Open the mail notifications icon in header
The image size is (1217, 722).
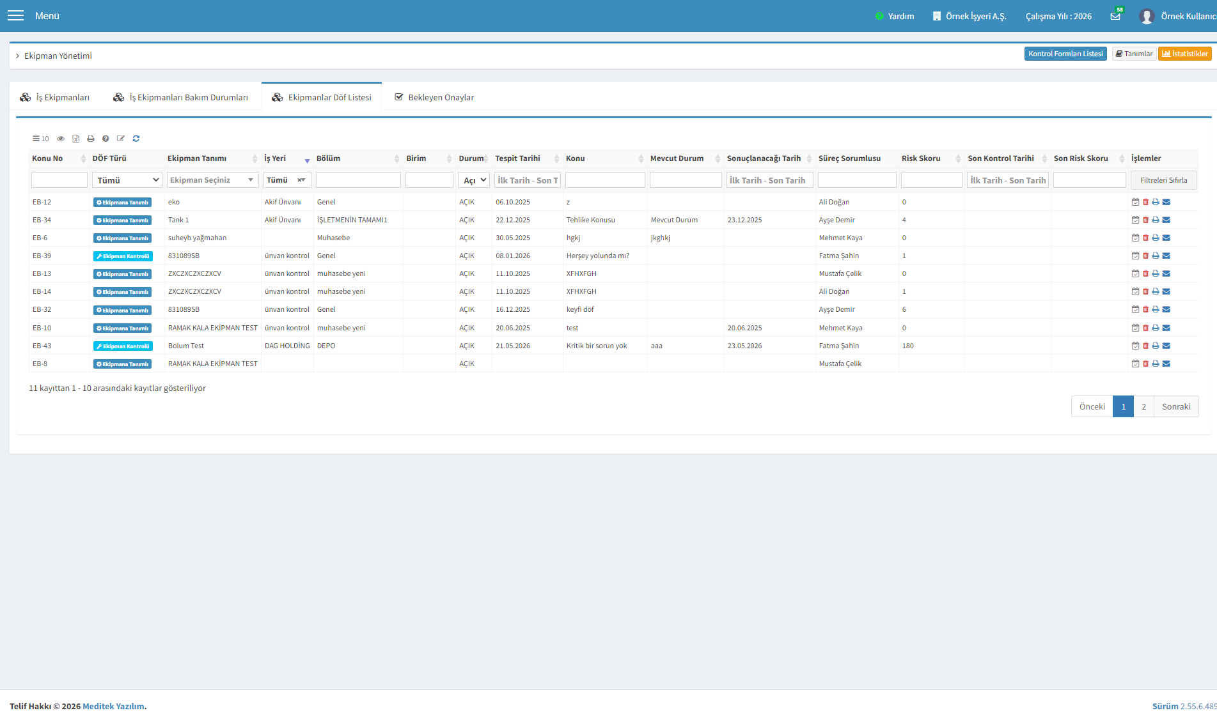[x=1115, y=16]
